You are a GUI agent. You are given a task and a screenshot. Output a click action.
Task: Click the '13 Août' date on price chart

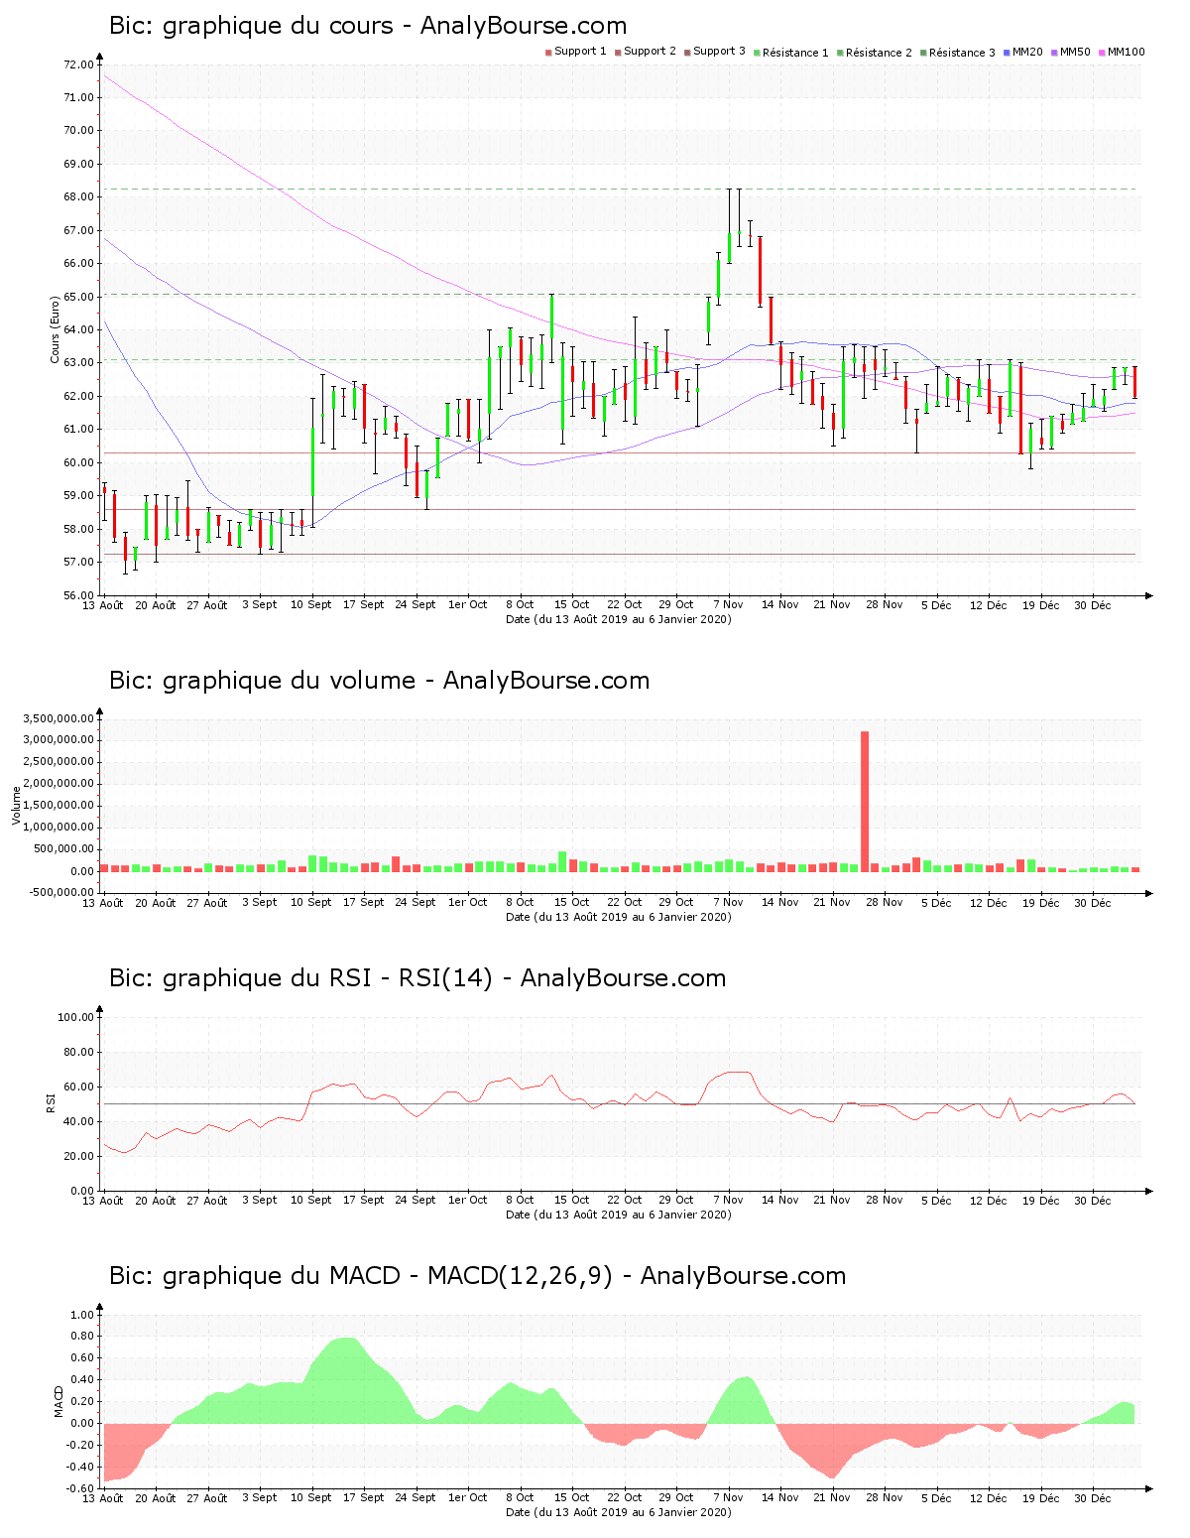click(103, 604)
